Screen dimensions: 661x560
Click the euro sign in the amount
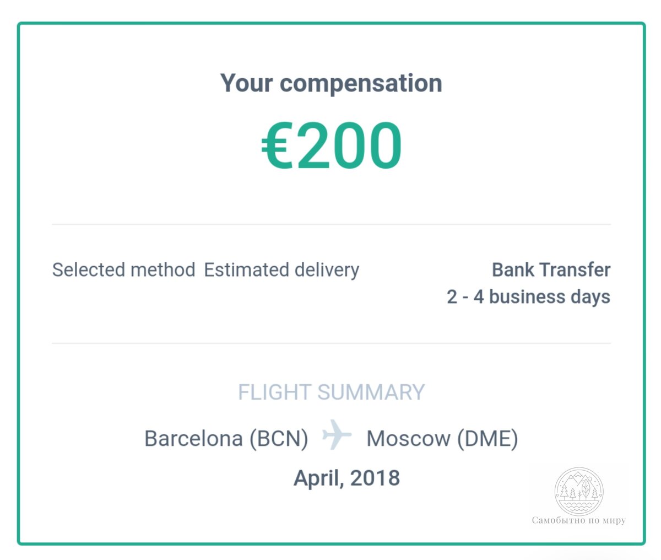click(275, 146)
